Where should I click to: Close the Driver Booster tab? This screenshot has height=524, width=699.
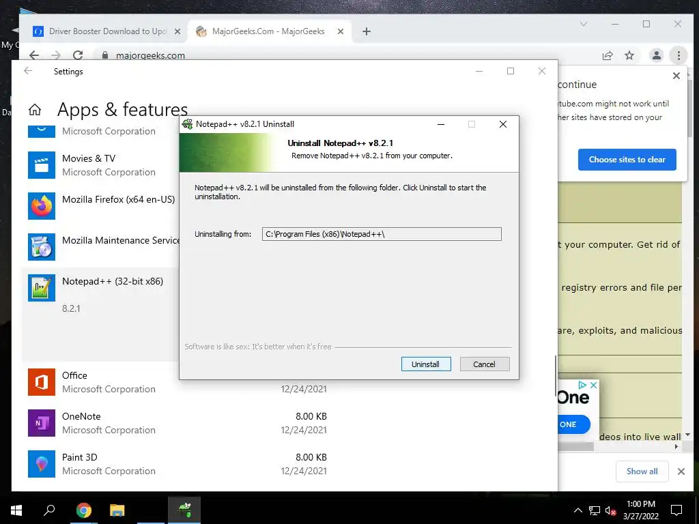(x=177, y=31)
